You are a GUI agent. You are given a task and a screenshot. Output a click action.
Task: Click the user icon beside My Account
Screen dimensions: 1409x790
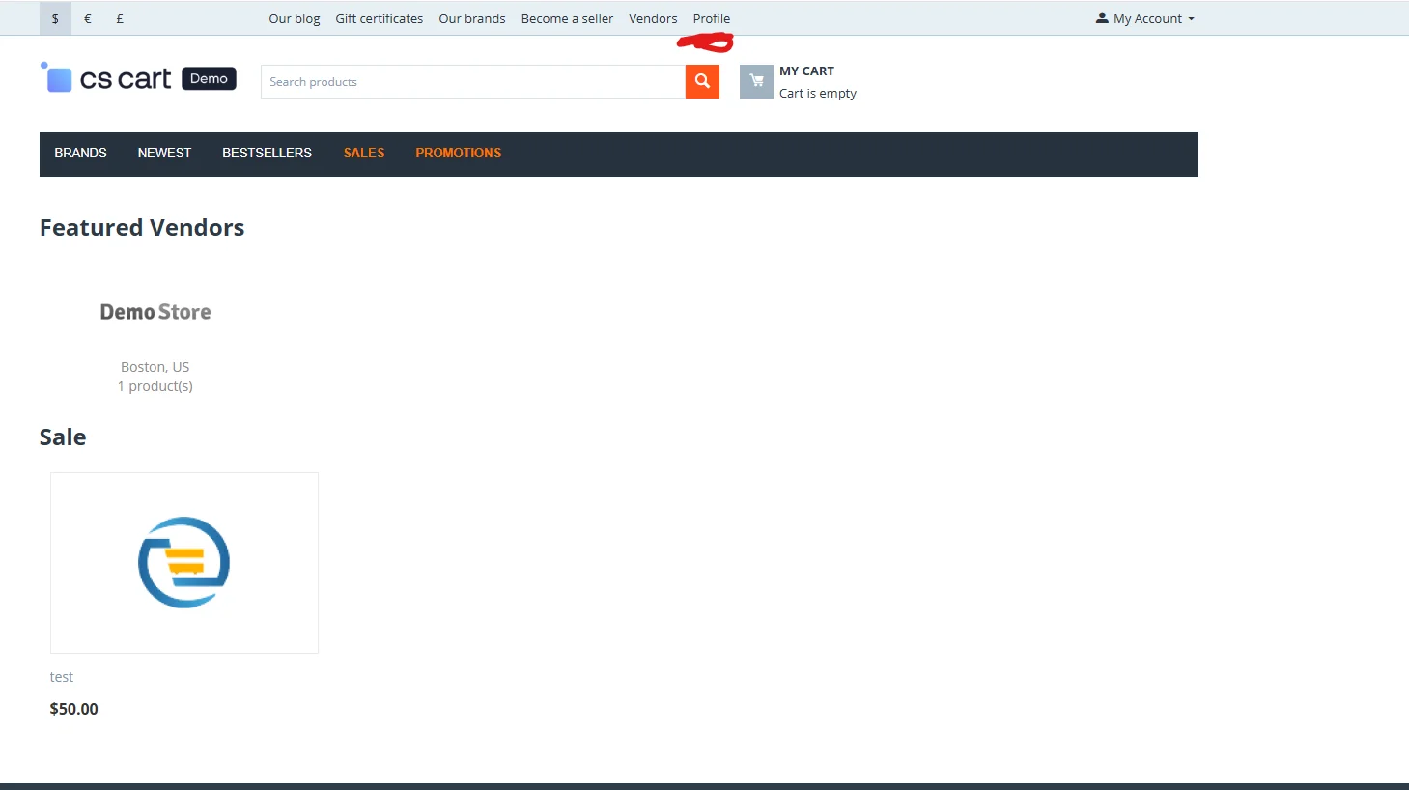tap(1102, 18)
